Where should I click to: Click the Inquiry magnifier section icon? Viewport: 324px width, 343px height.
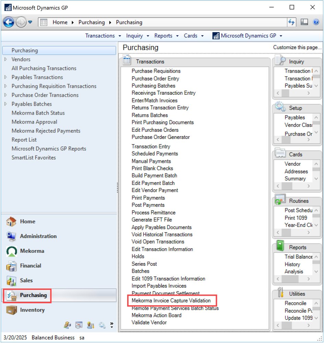coord(280,60)
